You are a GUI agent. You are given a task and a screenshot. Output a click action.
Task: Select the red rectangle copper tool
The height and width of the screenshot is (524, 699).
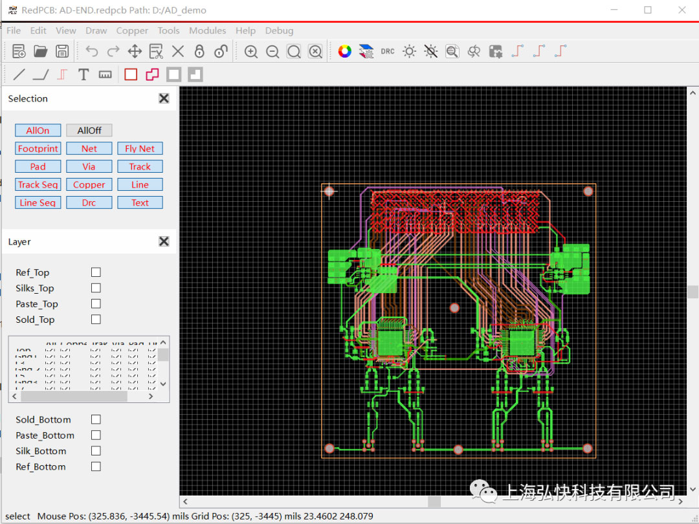(131, 74)
